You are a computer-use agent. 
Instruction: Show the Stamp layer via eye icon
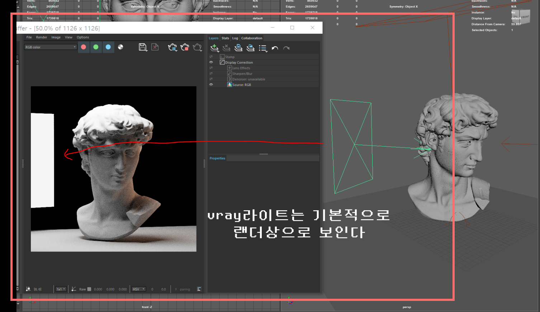tap(211, 57)
